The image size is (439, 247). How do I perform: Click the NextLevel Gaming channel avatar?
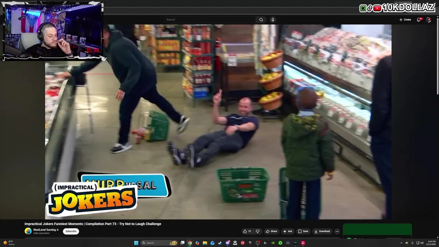point(28,231)
